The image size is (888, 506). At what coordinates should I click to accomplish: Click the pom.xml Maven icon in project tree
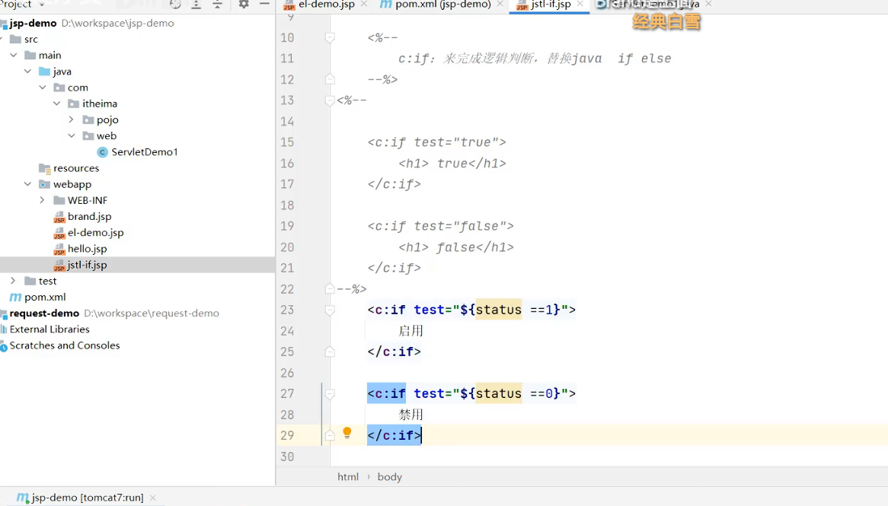pyautogui.click(x=15, y=298)
